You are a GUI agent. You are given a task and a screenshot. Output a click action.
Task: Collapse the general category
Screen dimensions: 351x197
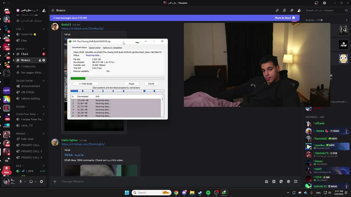21,49
